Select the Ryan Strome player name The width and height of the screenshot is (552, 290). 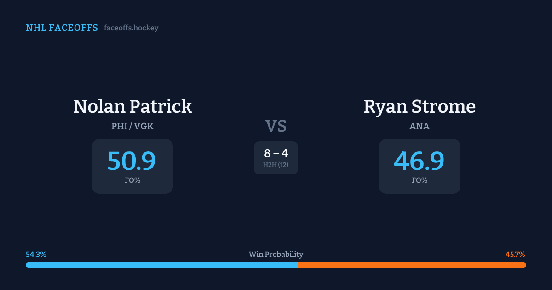tap(420, 106)
